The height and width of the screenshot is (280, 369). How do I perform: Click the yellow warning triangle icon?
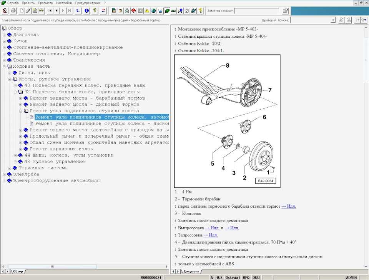tap(147, 11)
